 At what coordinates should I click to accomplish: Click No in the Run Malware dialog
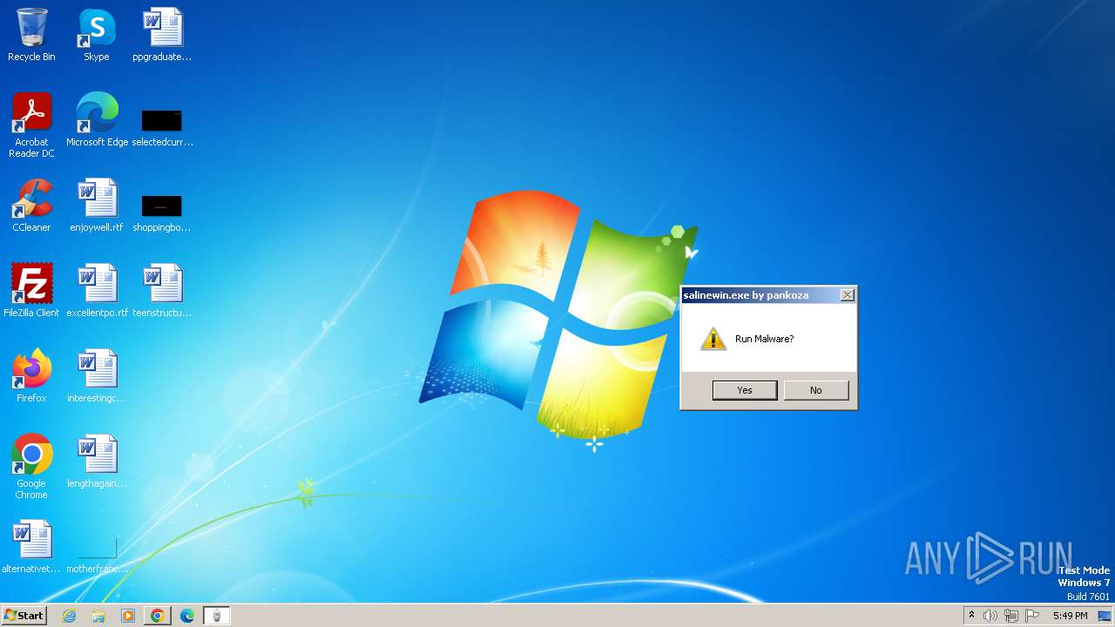tap(816, 390)
